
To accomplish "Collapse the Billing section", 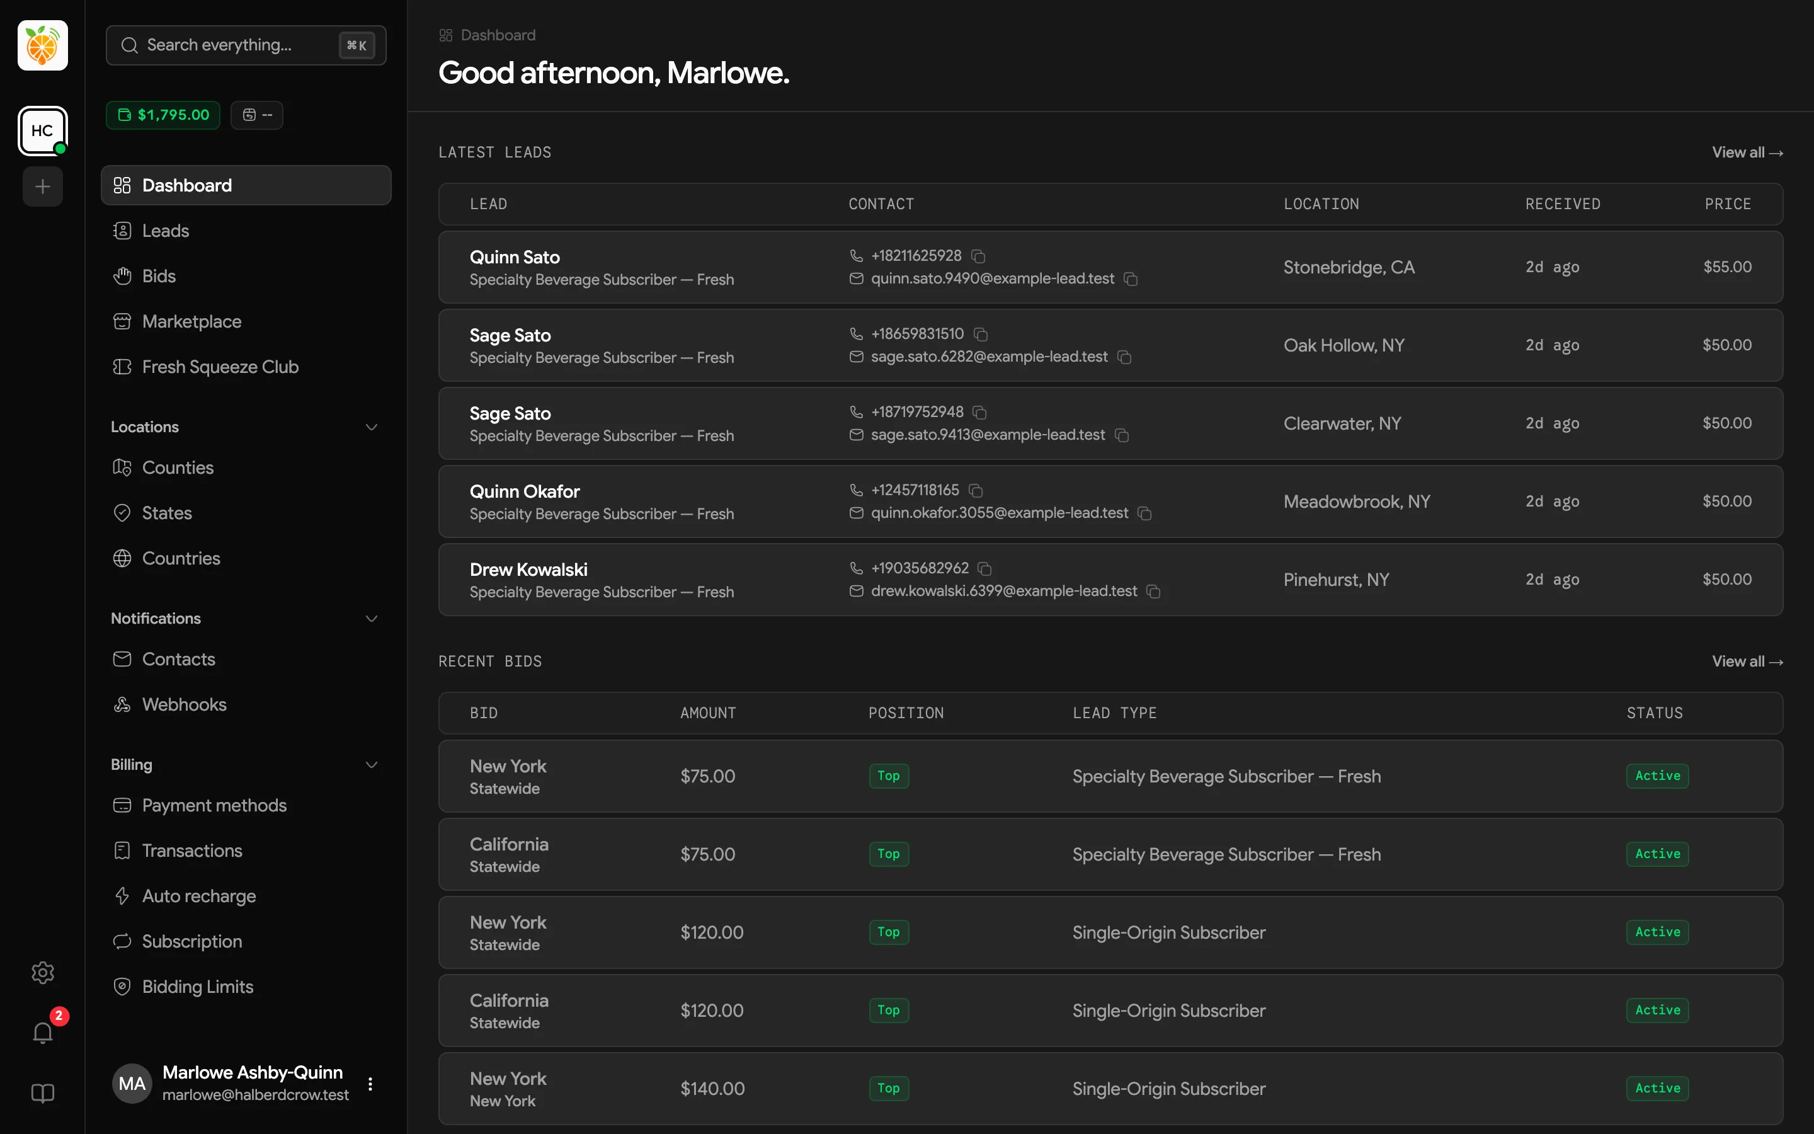I will coord(371,764).
